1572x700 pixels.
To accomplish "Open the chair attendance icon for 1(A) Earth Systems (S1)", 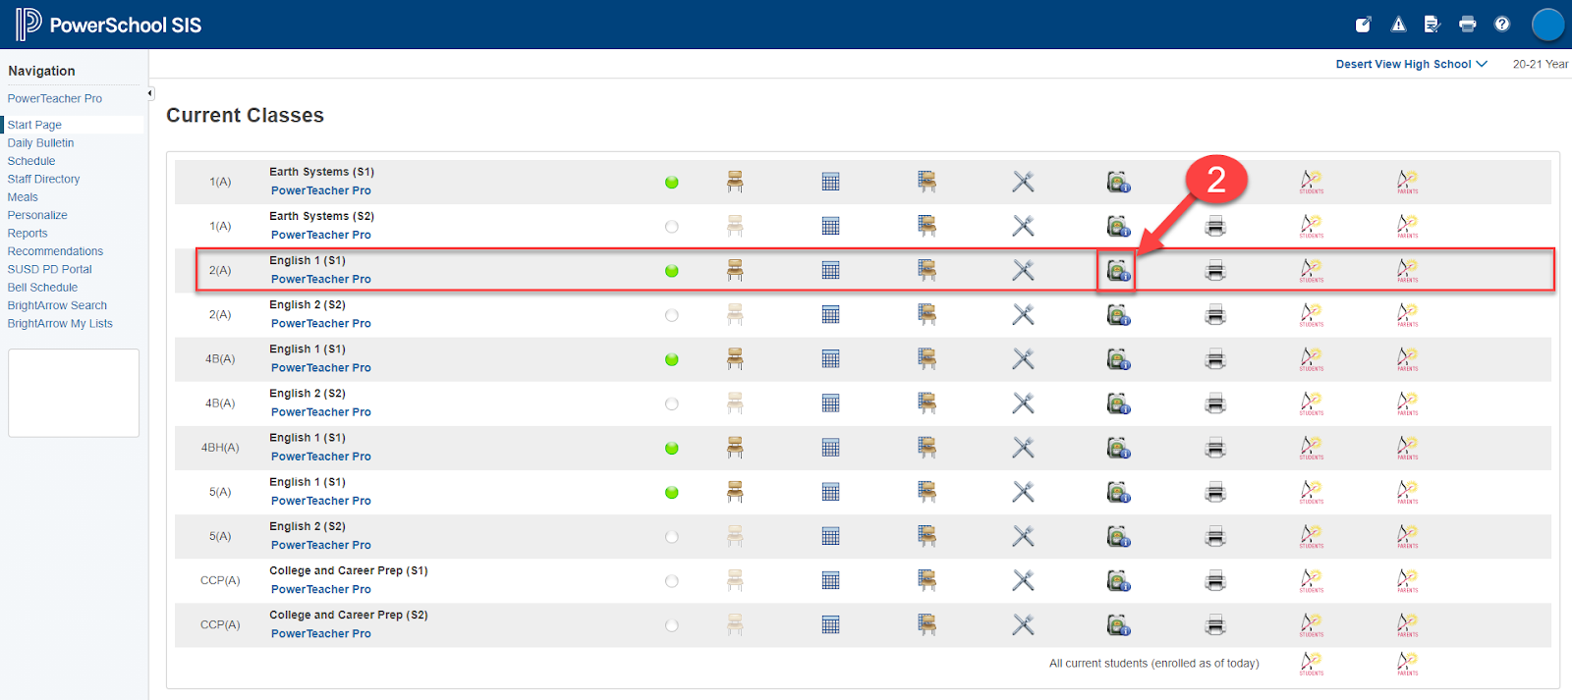I will pos(735,182).
